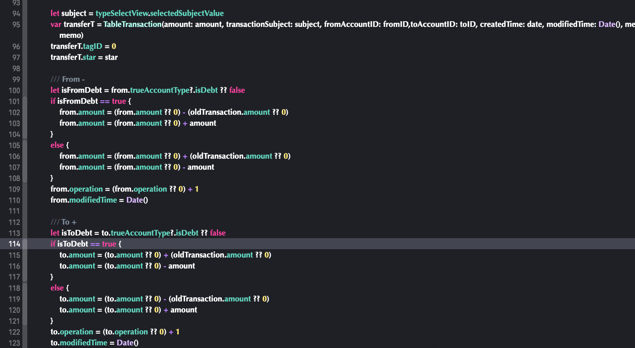Click line number 94 in the gutter

(x=16, y=14)
